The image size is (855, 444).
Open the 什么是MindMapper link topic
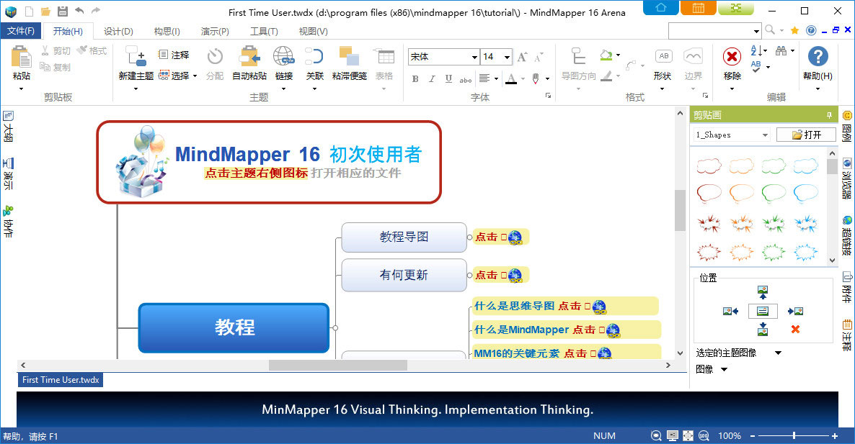pos(567,330)
